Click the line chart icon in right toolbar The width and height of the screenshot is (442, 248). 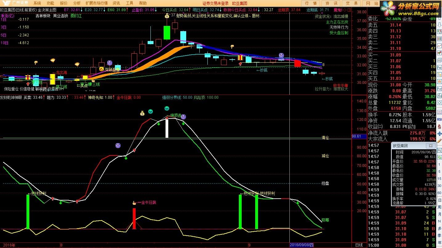(x=440, y=46)
